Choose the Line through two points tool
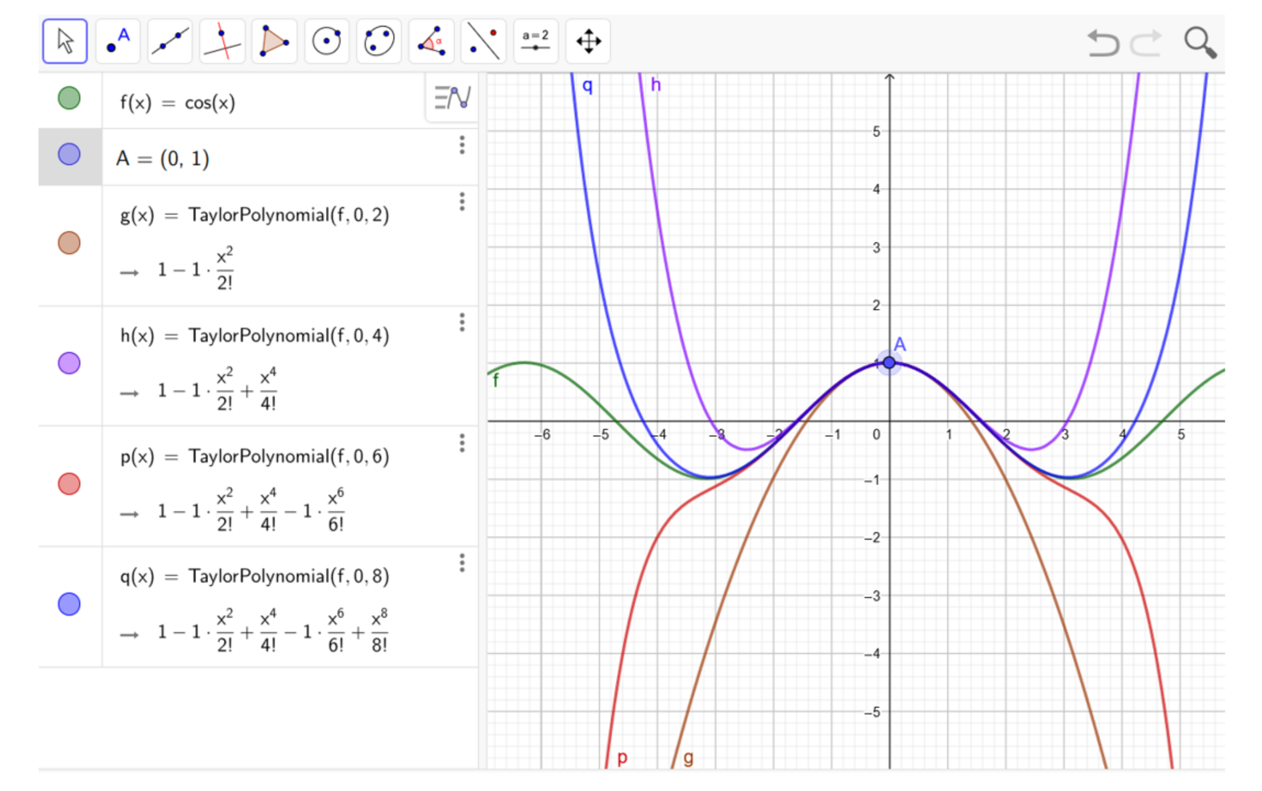The width and height of the screenshot is (1262, 791). pos(170,42)
